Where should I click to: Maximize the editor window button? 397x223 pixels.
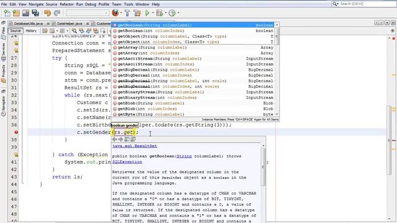click(393, 23)
